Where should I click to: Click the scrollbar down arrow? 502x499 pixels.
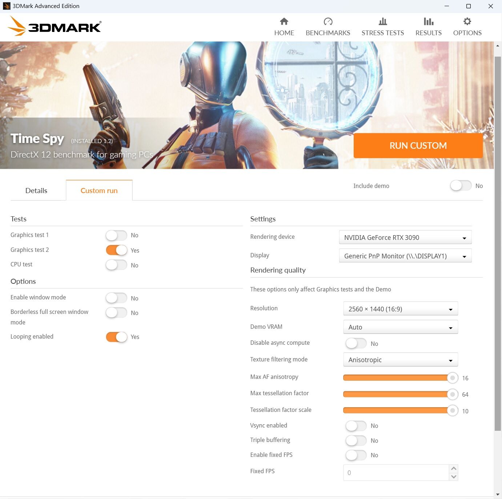[x=498, y=494]
